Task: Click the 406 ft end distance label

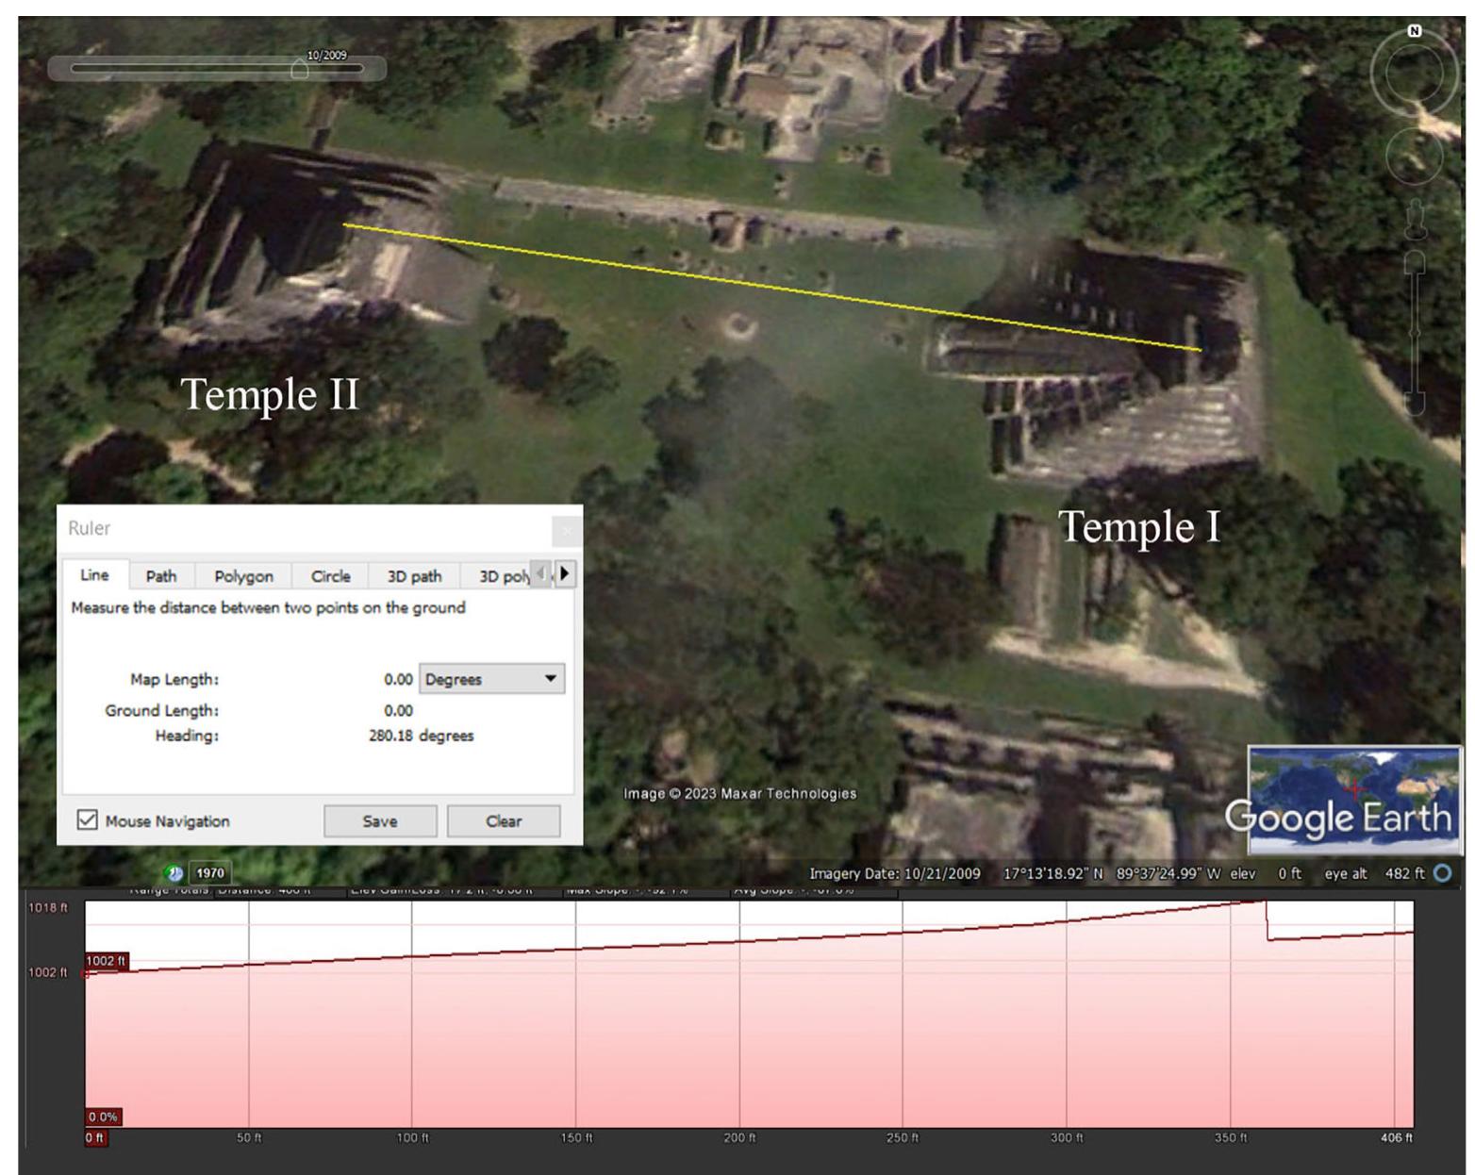Action: point(1397,1138)
